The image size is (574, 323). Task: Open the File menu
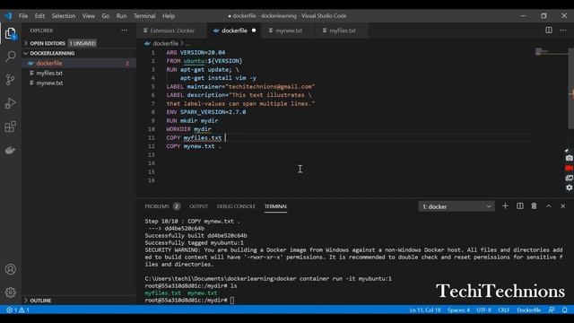point(23,16)
